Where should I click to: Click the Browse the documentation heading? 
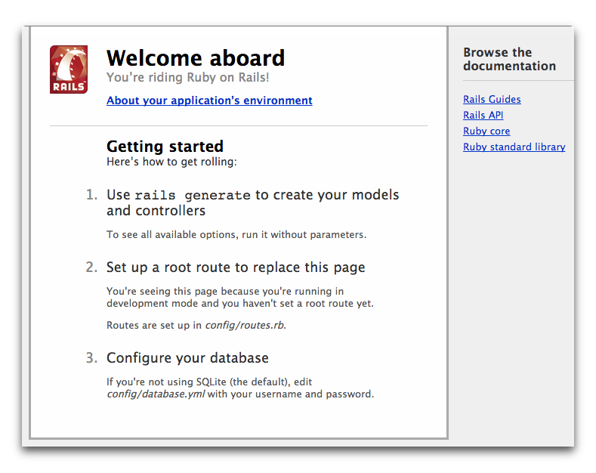pyautogui.click(x=509, y=59)
